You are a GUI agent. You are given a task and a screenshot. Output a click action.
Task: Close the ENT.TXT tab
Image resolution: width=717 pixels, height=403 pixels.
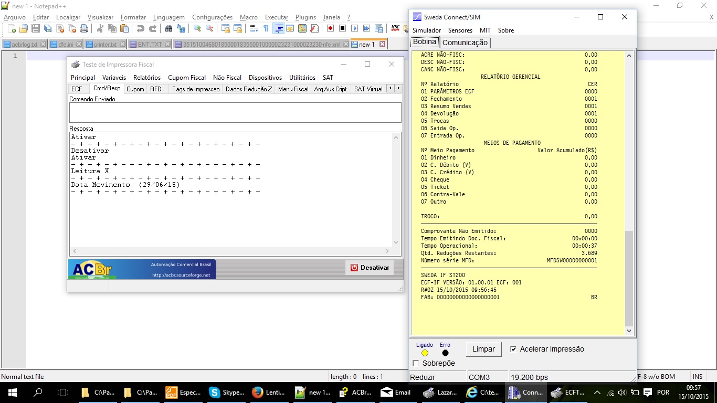[167, 45]
